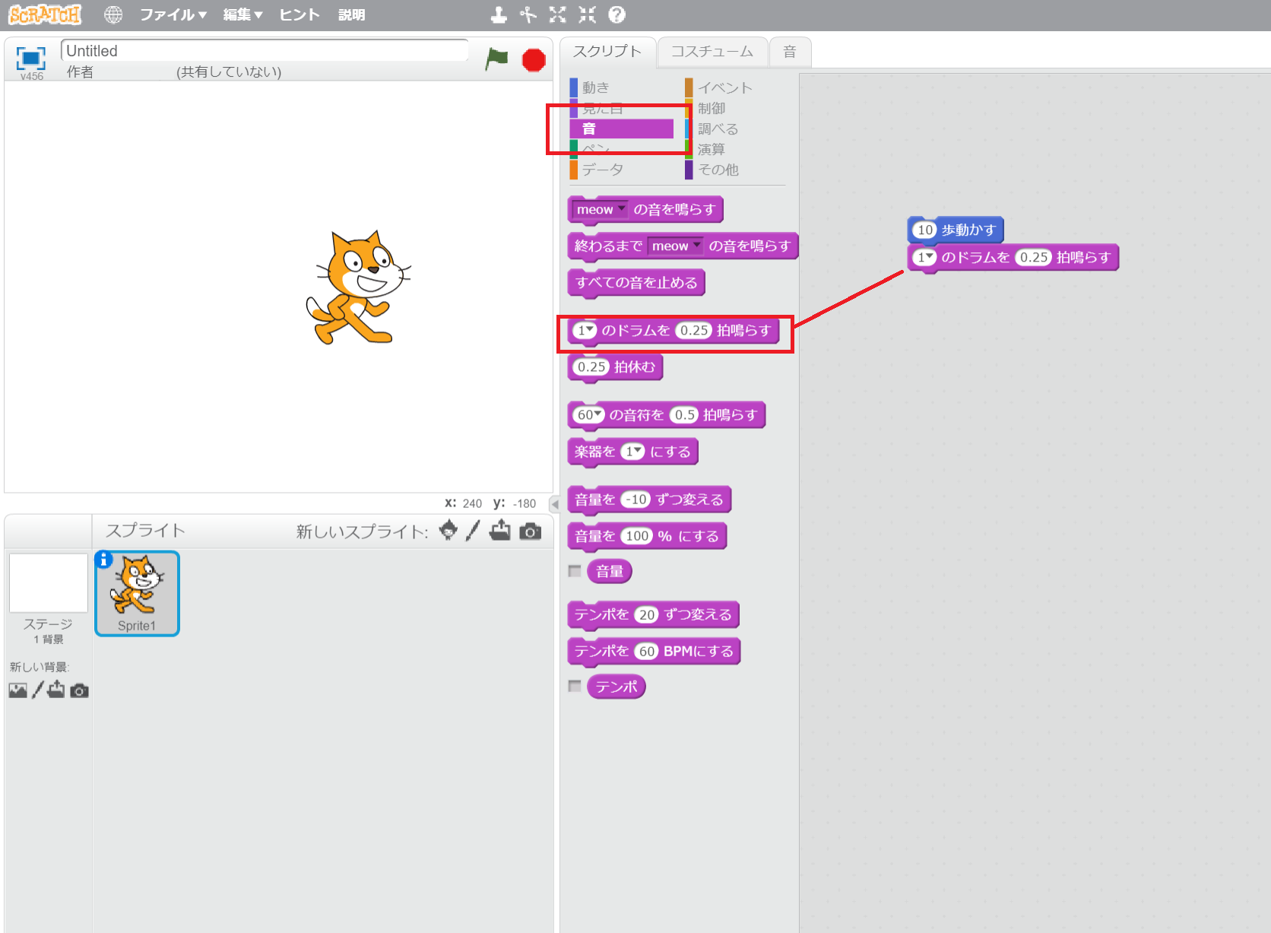
Task: Upload backdrop from file
Action: pos(56,690)
